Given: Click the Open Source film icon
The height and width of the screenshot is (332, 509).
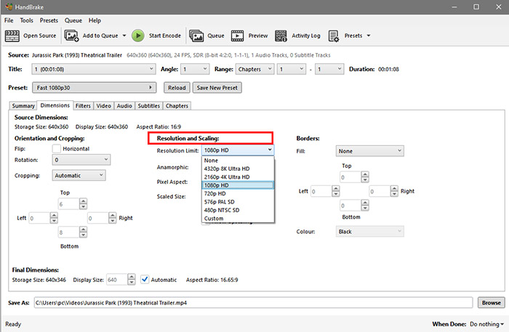Looking at the screenshot, I should pyautogui.click(x=12, y=36).
